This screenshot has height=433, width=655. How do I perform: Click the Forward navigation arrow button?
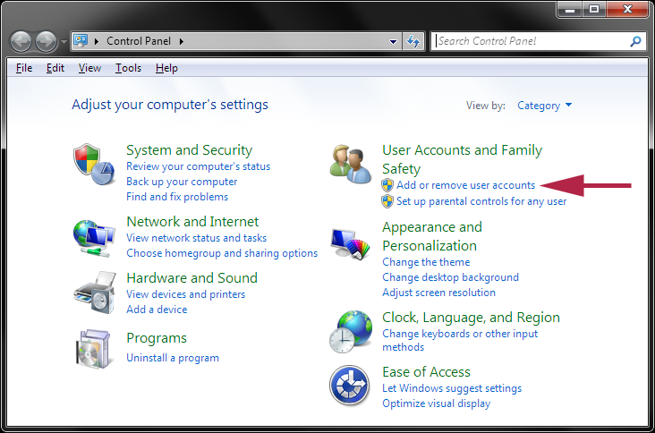click(46, 41)
